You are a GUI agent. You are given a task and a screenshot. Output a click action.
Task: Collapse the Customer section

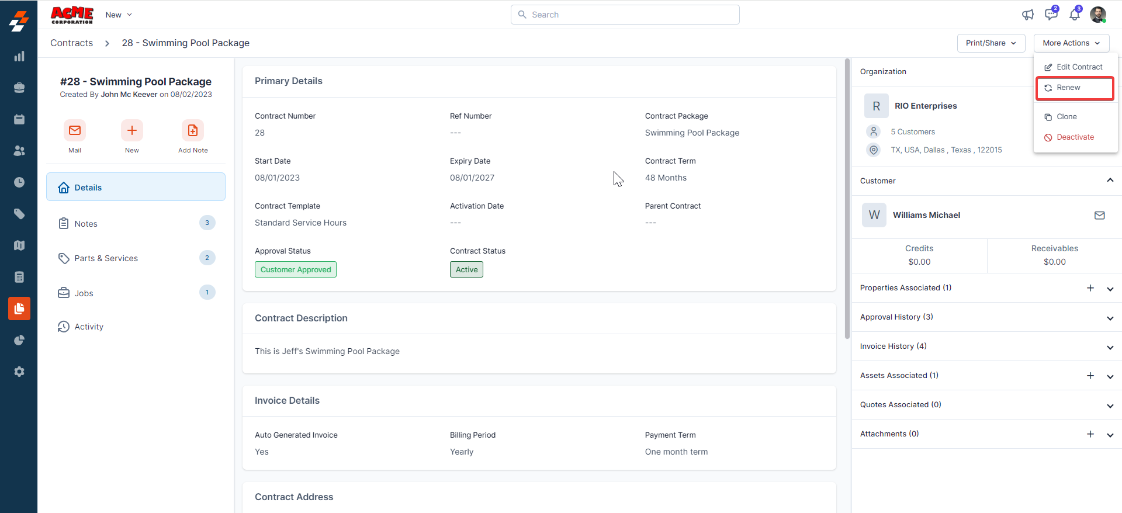point(1110,181)
